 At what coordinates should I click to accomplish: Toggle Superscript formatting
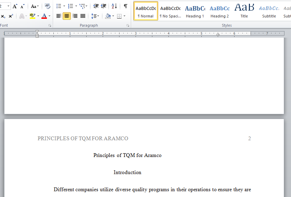11,16
